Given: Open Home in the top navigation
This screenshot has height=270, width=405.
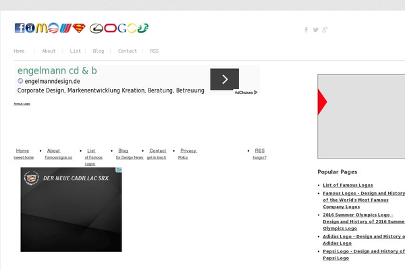Looking at the screenshot, I should (x=19, y=51).
